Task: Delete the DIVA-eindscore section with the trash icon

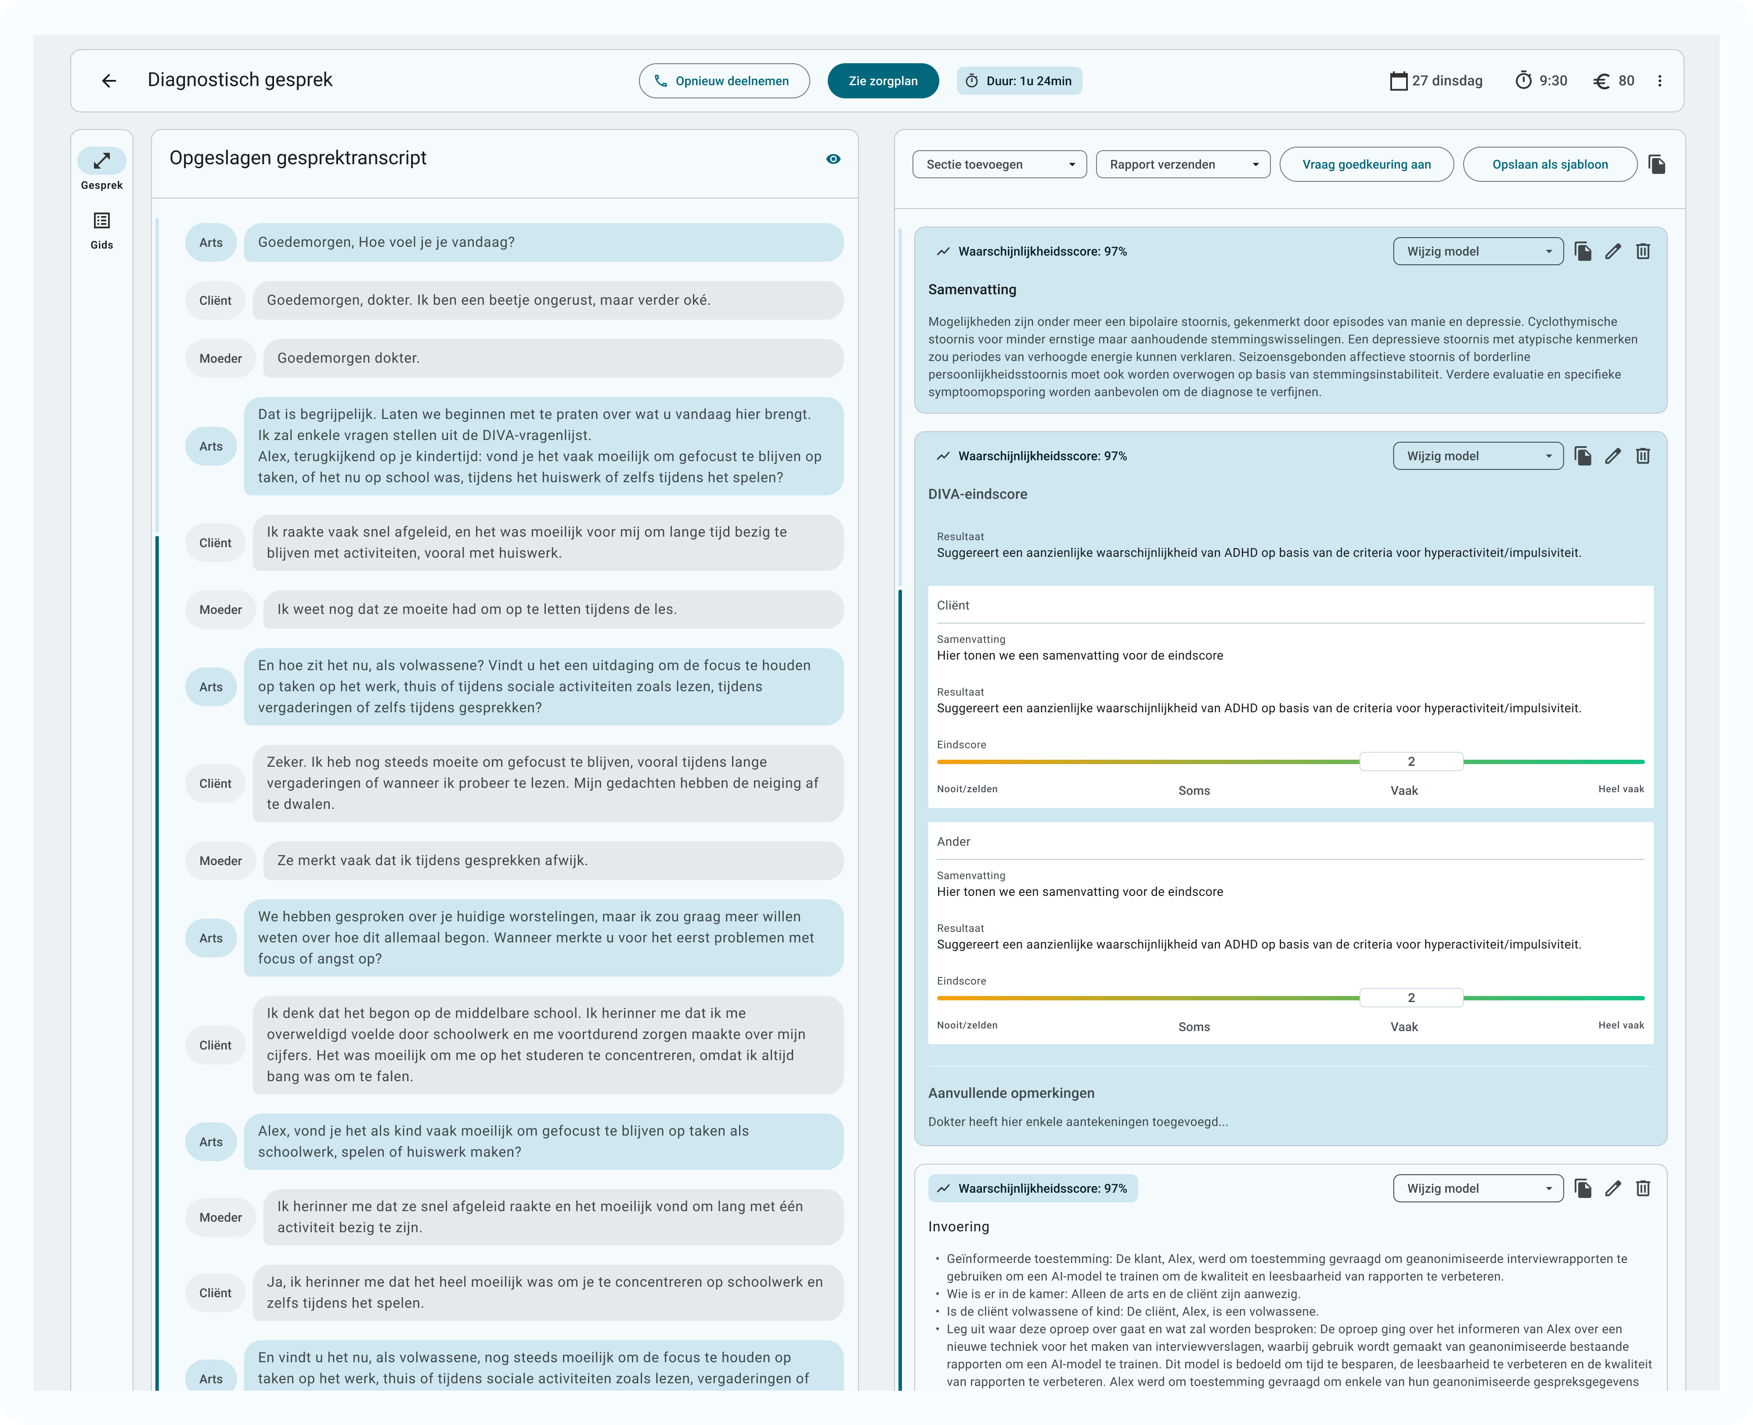Action: click(x=1642, y=455)
